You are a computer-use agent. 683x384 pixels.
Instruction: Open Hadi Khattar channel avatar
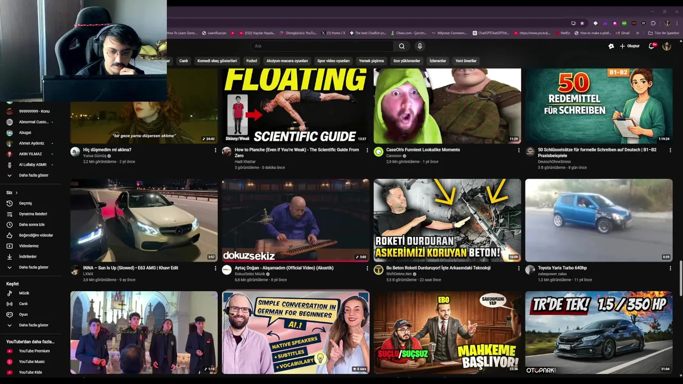(226, 151)
